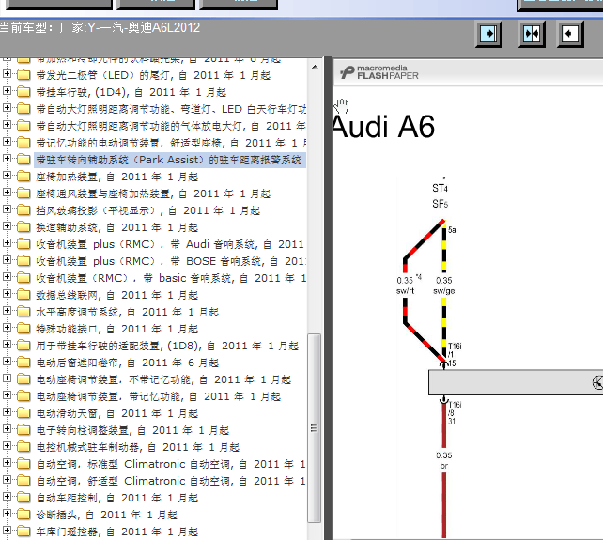Select 带自动大灯照明距离调节功能、弯道灯 item
Viewport: 603px width, 540px height.
click(171, 109)
